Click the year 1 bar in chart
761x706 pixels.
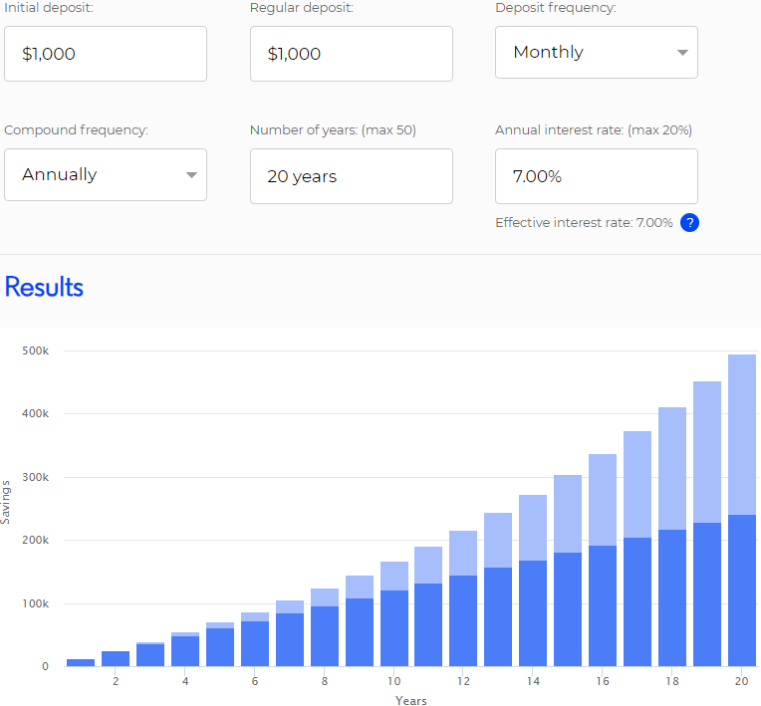click(x=81, y=662)
